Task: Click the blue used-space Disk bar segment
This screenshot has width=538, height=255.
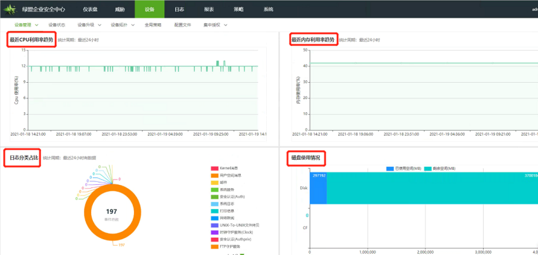Action: [x=318, y=188]
